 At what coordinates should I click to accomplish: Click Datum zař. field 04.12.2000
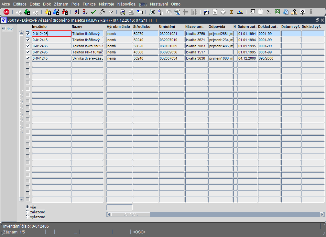click(247, 58)
